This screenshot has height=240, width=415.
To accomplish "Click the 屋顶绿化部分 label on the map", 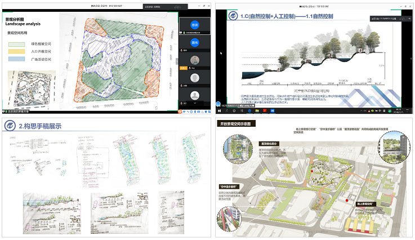I will 270,143.
